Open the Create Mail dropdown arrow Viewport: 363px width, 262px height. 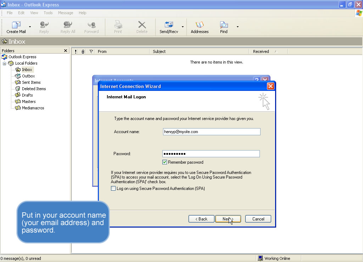[x=30, y=27]
